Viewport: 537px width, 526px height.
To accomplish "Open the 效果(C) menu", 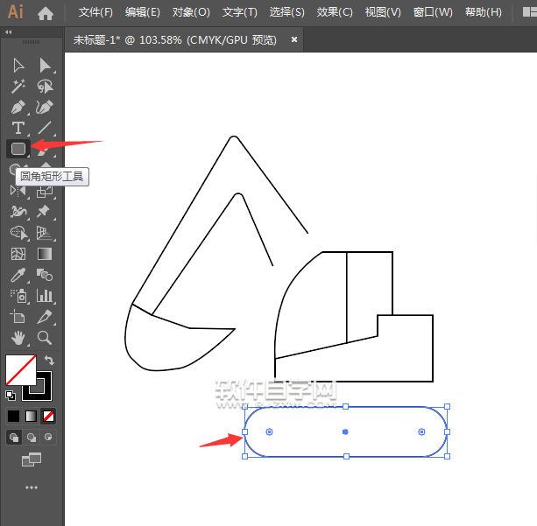I will [x=335, y=12].
